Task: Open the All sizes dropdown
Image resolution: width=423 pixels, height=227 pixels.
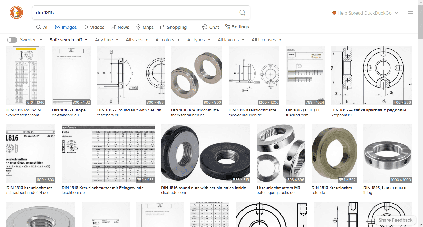Action: tap(137, 40)
